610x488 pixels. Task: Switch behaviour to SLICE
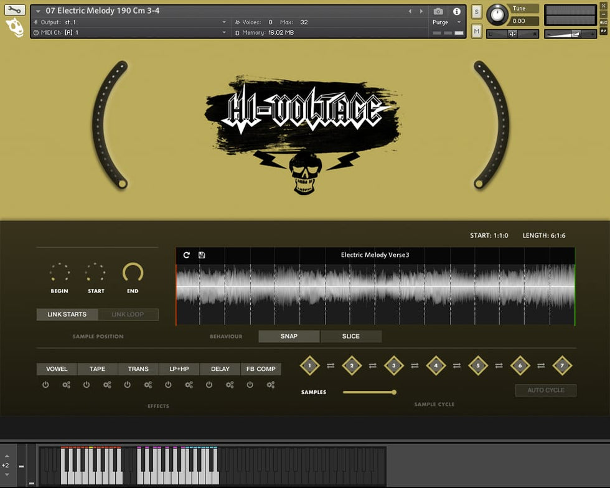click(350, 336)
